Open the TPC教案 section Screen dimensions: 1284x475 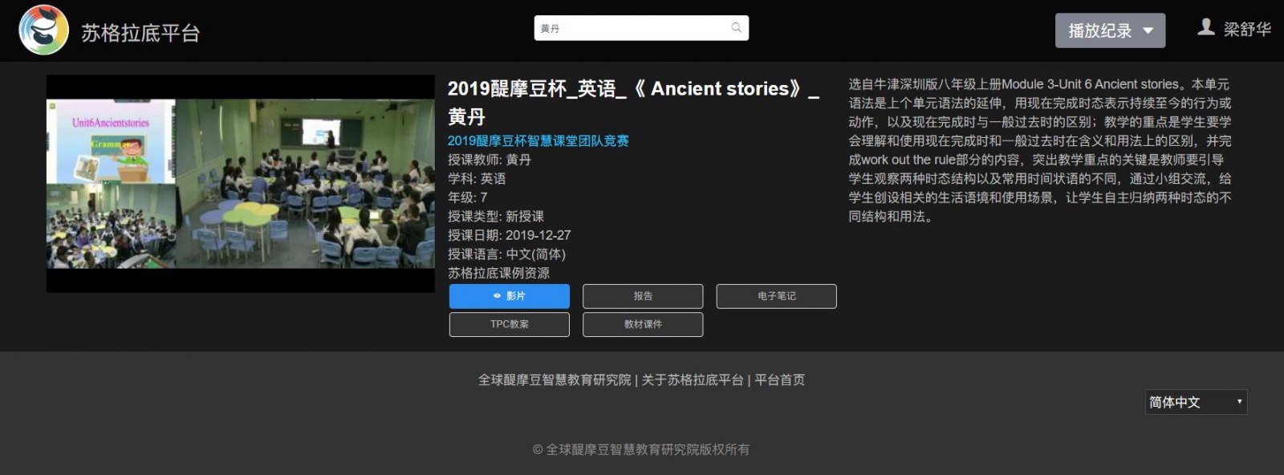[510, 324]
